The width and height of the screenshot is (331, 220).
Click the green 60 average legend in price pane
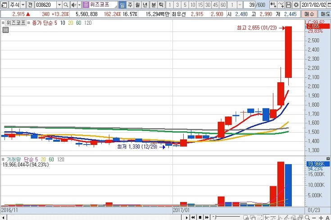pyautogui.click(x=78, y=23)
